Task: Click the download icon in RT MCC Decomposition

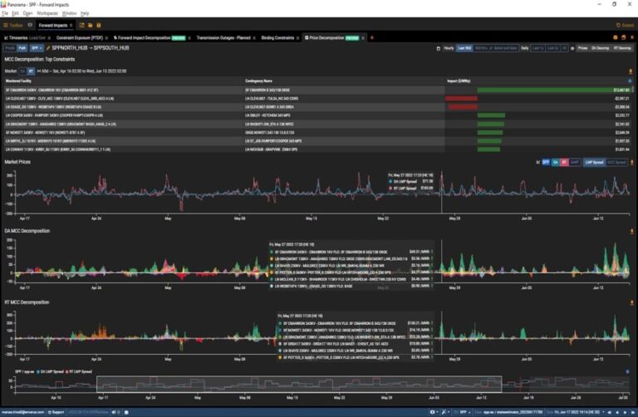Action: click(x=631, y=302)
